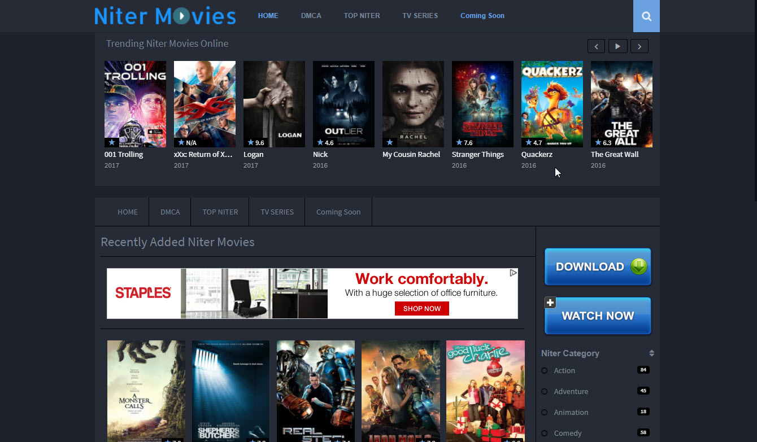The image size is (757, 442).
Task: Open the search magnifier icon
Action: [x=646, y=16]
